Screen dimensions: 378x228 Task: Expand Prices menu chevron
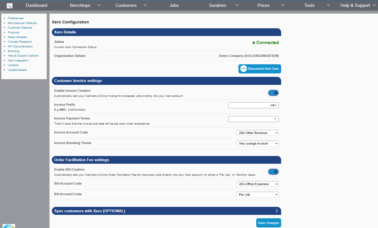pos(283,5)
